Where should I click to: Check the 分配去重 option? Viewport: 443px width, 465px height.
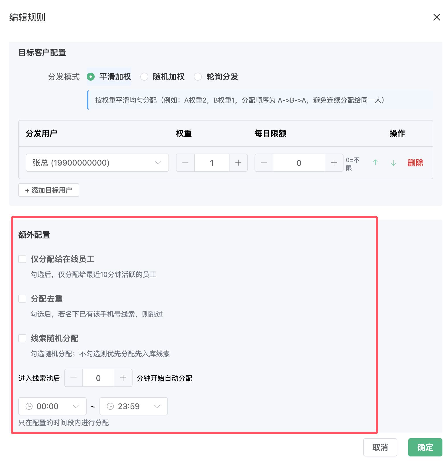(x=22, y=299)
